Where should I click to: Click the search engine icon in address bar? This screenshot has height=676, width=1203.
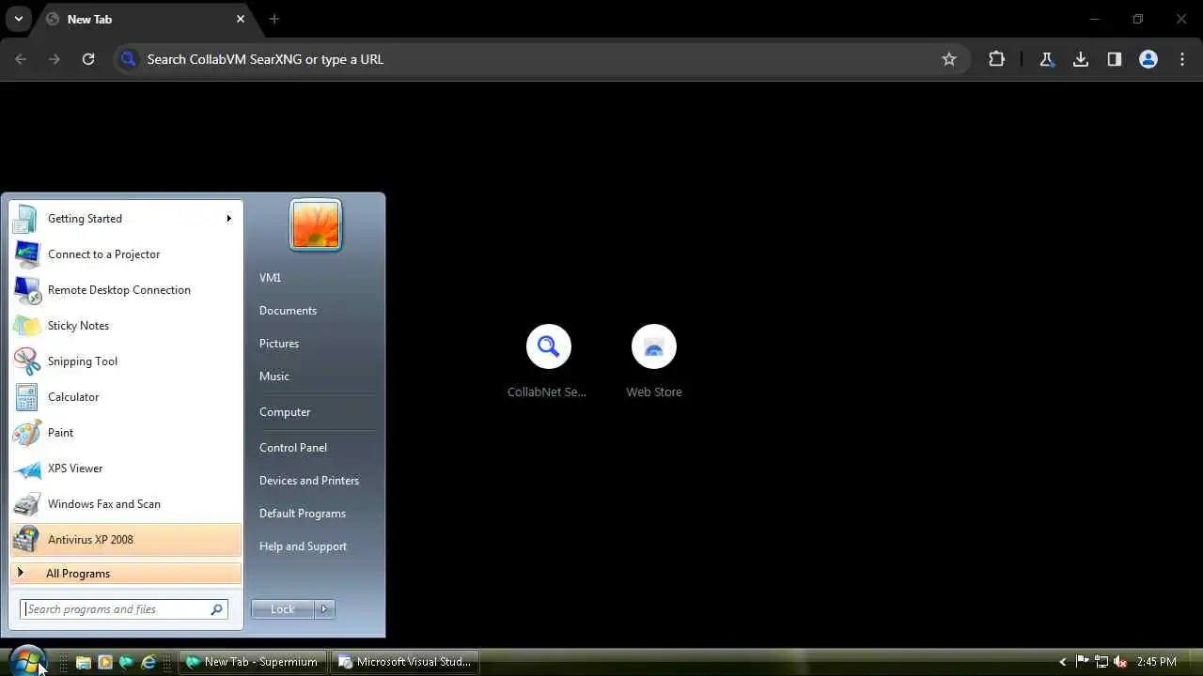point(129,59)
